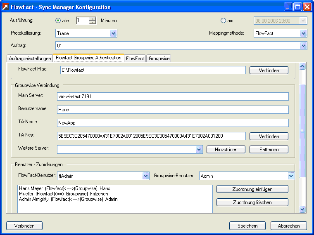
Task: Focus the Main Server input field
Action: pyautogui.click(x=172, y=96)
